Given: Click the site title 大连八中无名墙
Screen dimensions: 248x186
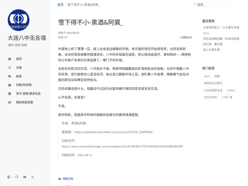Looking at the screenshot, I should click(27, 38).
